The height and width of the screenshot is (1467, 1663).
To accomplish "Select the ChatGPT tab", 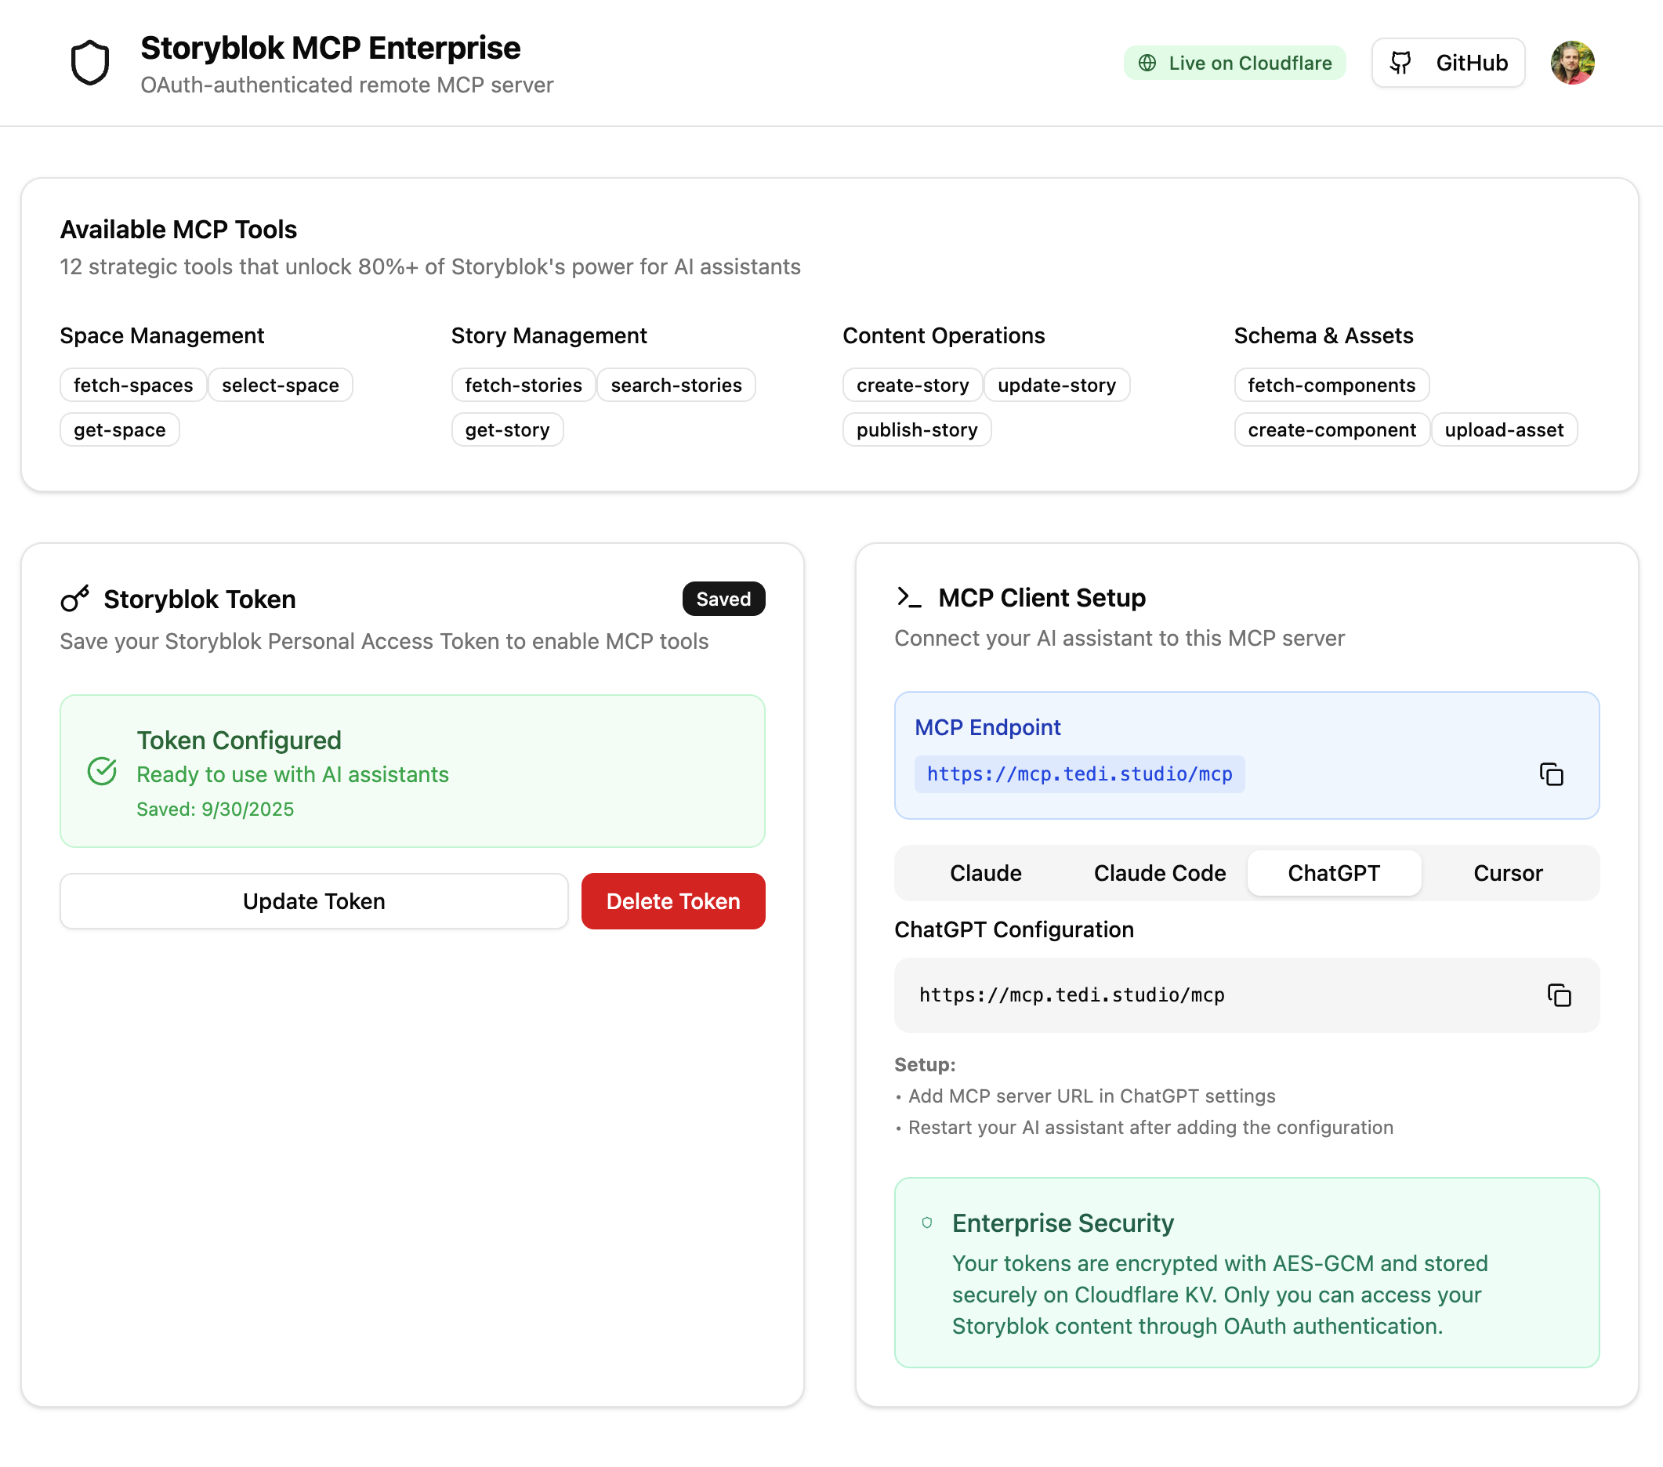I will click(1333, 873).
